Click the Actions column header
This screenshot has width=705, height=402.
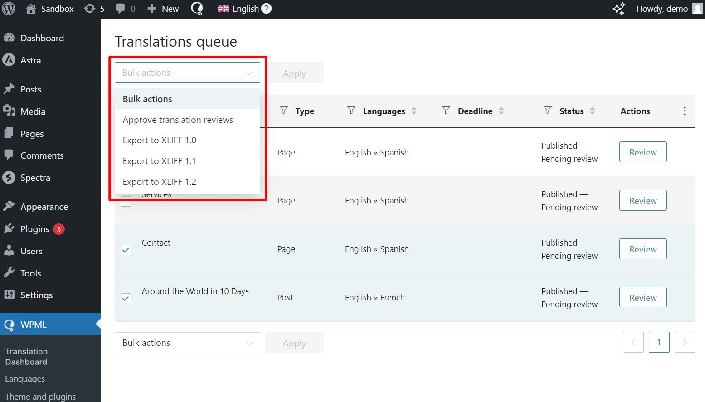(x=635, y=111)
